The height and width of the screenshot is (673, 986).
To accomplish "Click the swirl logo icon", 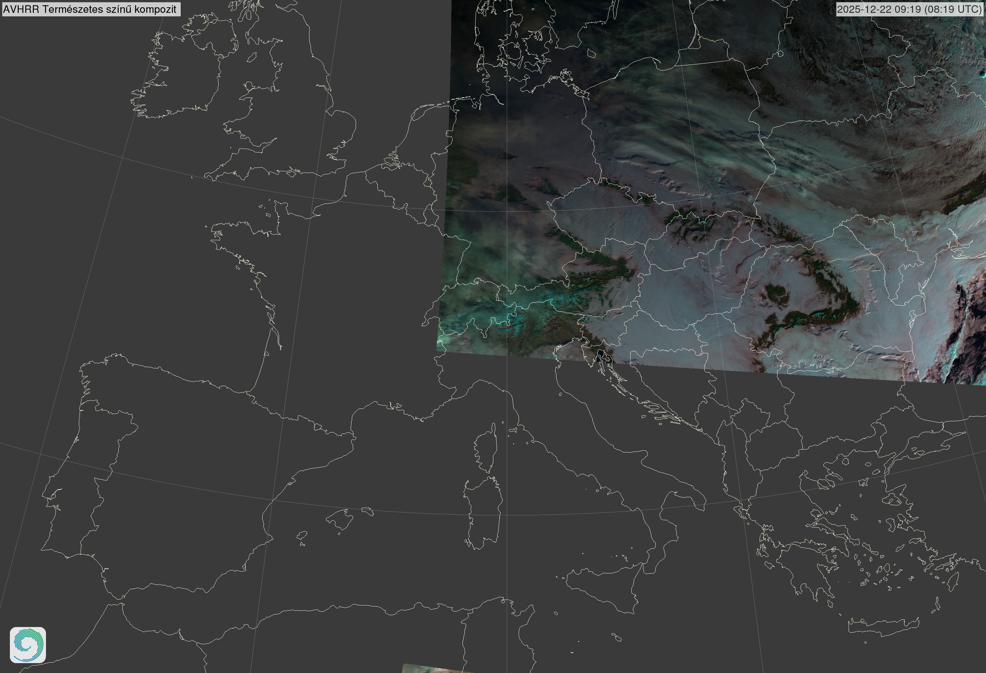I will 28,645.
